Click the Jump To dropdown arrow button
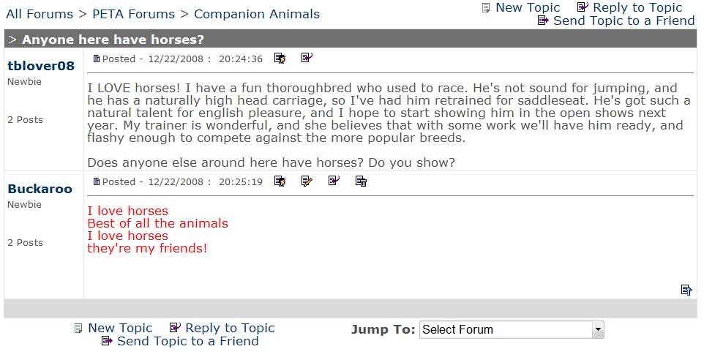This screenshot has width=704, height=360. coord(598,330)
